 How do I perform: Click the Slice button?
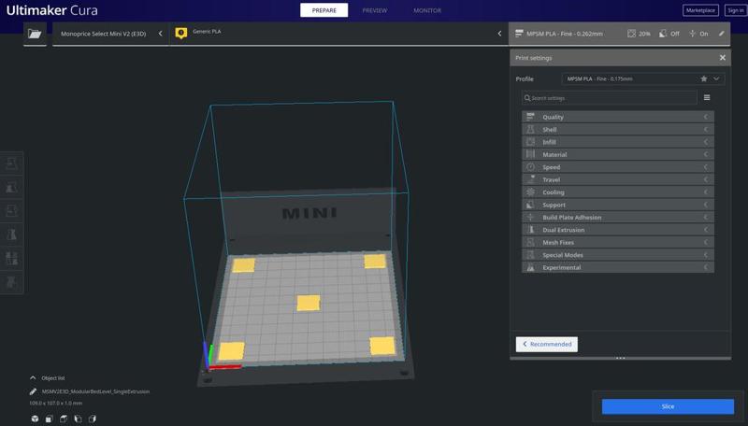(668, 406)
